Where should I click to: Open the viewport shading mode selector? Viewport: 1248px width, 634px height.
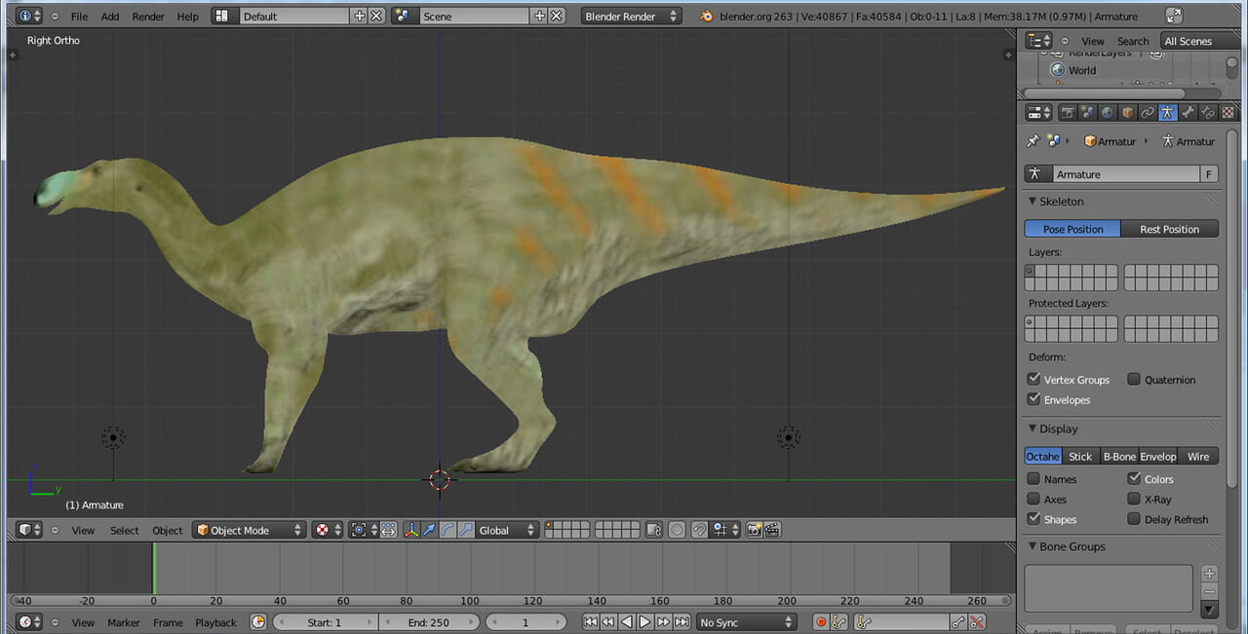[328, 530]
